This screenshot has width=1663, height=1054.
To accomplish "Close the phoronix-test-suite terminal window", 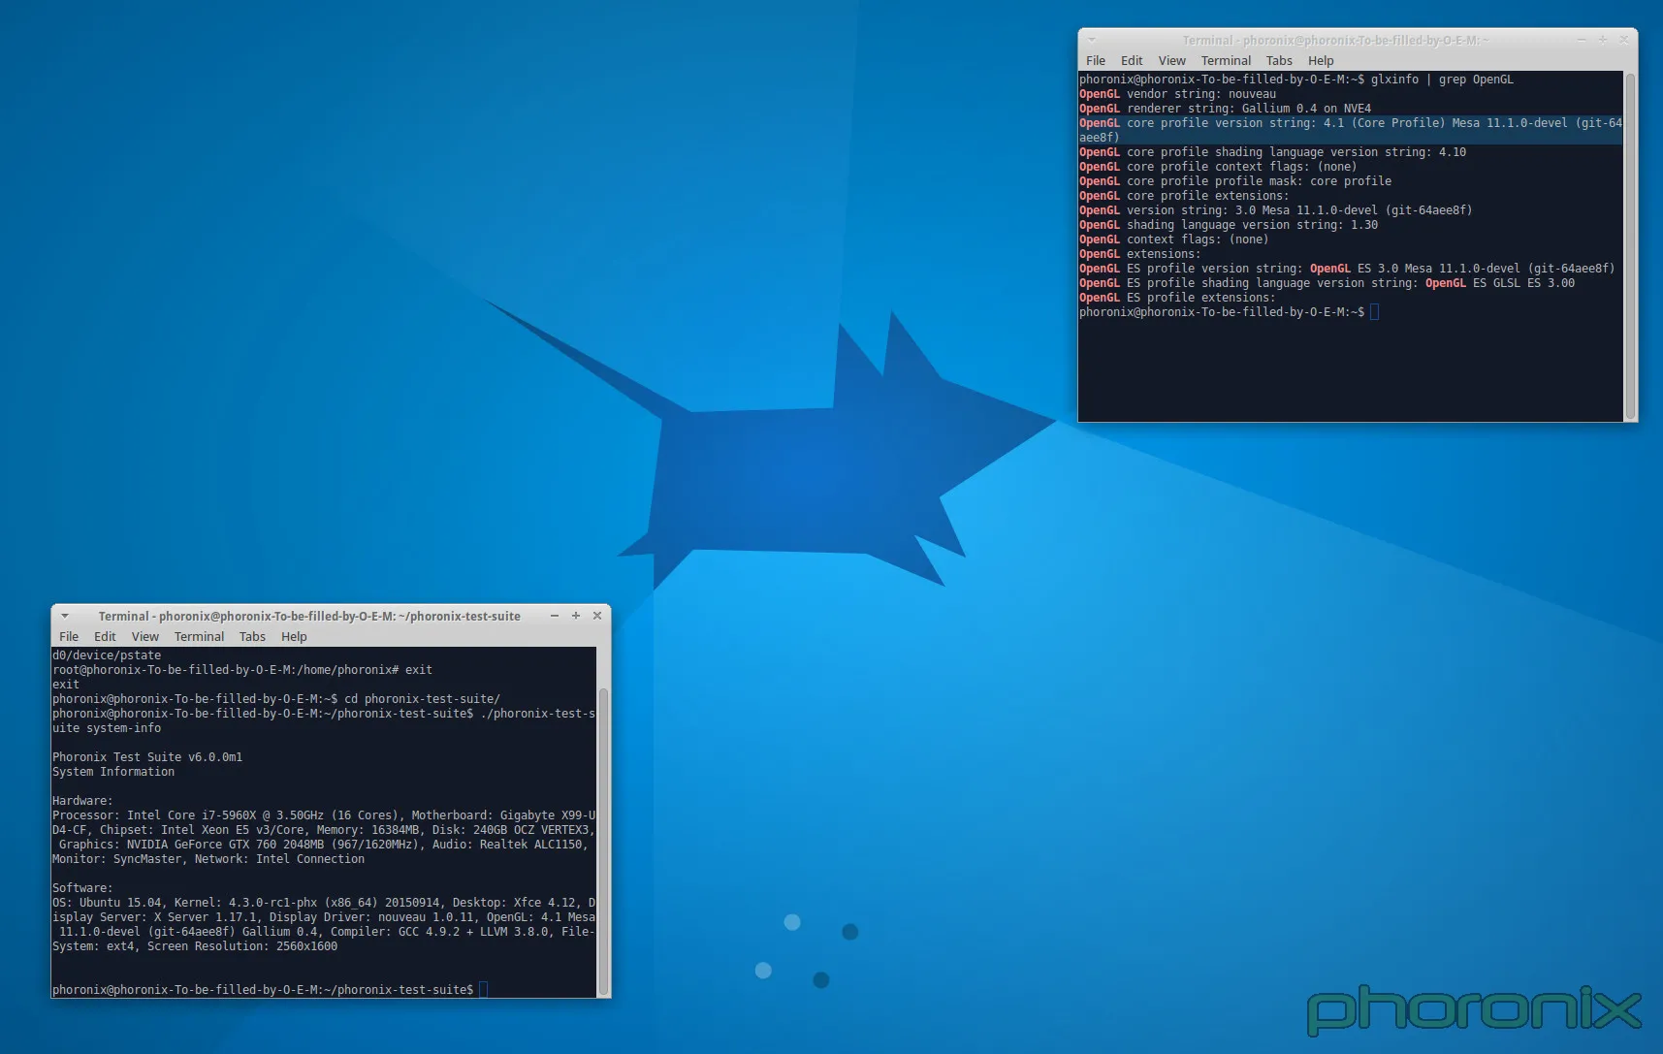I will tap(597, 616).
